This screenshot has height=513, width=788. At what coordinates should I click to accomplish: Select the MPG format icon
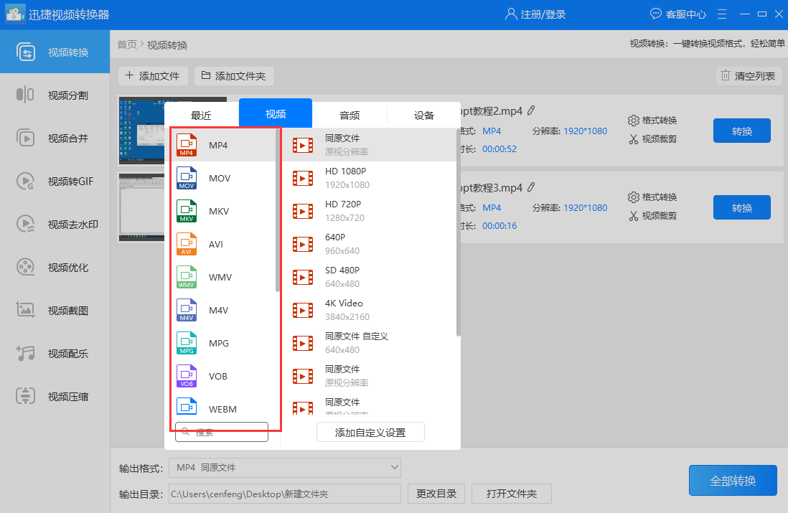coord(187,343)
